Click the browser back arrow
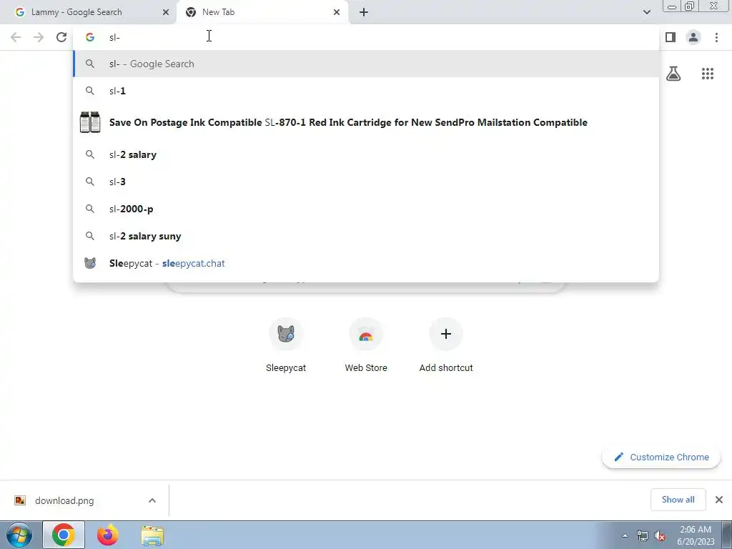 tap(16, 37)
